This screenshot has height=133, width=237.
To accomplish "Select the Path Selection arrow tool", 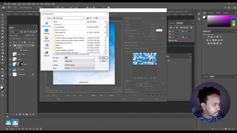I will (3, 69).
